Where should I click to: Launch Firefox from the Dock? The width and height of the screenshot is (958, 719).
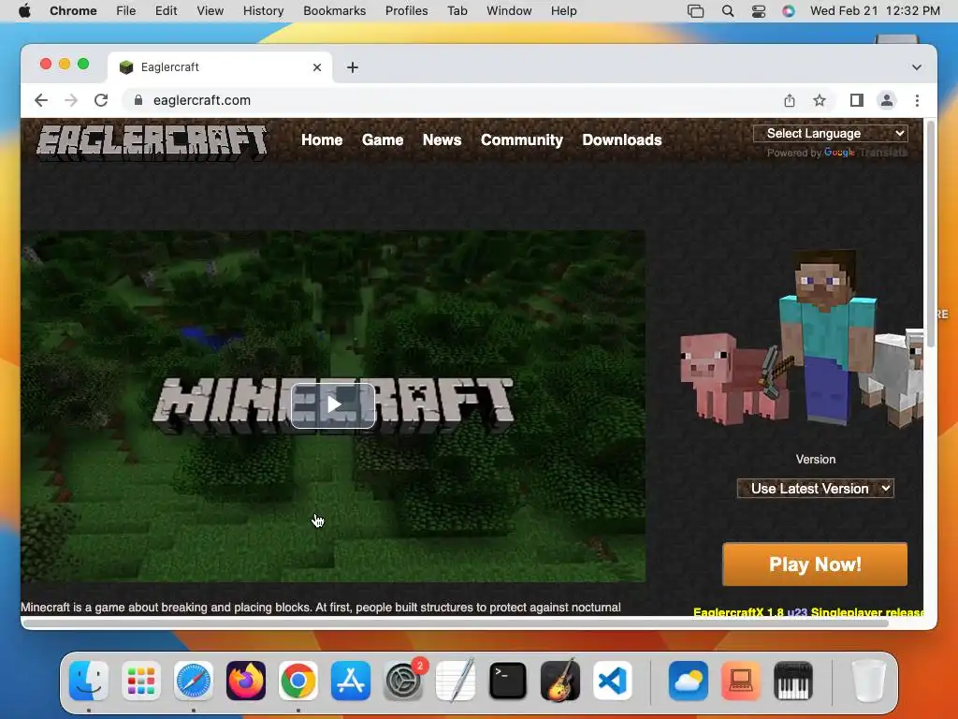pyautogui.click(x=246, y=681)
